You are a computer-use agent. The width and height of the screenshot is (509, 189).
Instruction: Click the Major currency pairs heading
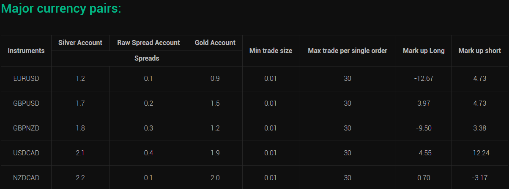[61, 9]
